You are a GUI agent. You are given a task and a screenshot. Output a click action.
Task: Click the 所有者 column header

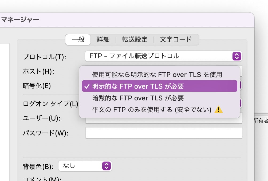[260, 121]
